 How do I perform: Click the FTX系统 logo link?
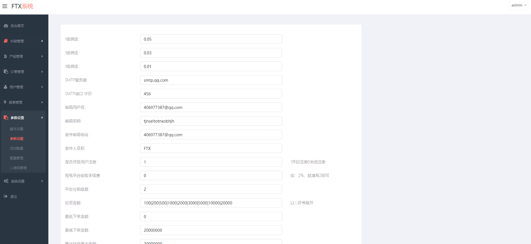pos(23,6)
